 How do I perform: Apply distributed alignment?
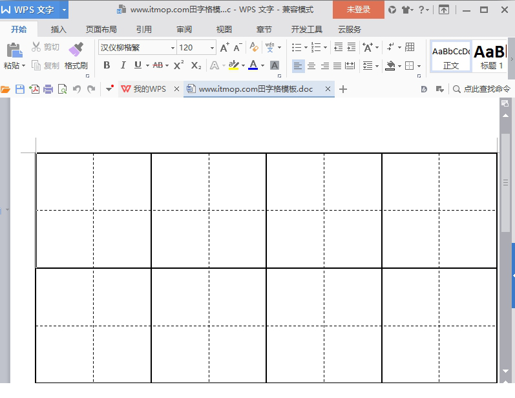350,66
